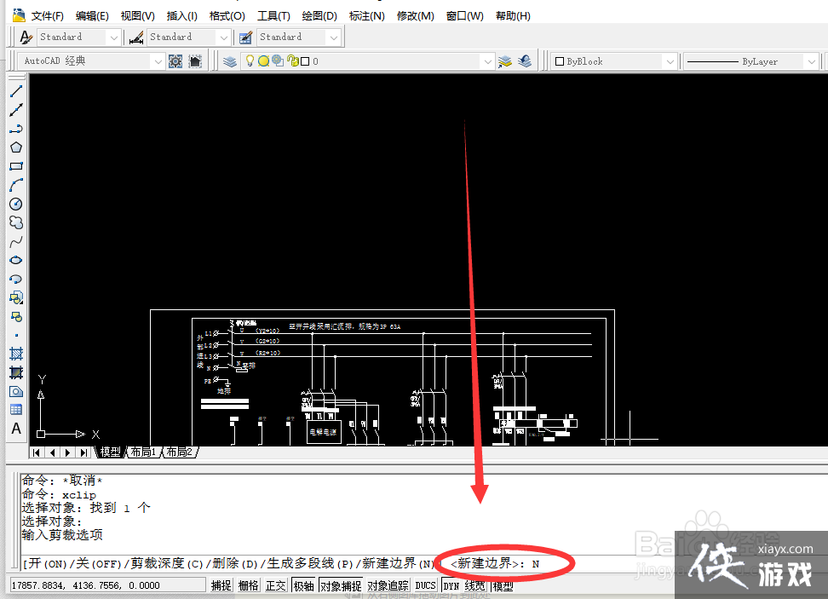This screenshot has width=828, height=599.
Task: Select the Spline tool
Action: coord(15,240)
